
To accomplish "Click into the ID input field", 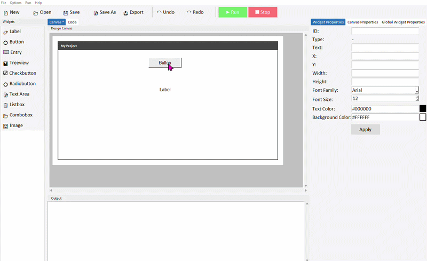I will pos(385,31).
